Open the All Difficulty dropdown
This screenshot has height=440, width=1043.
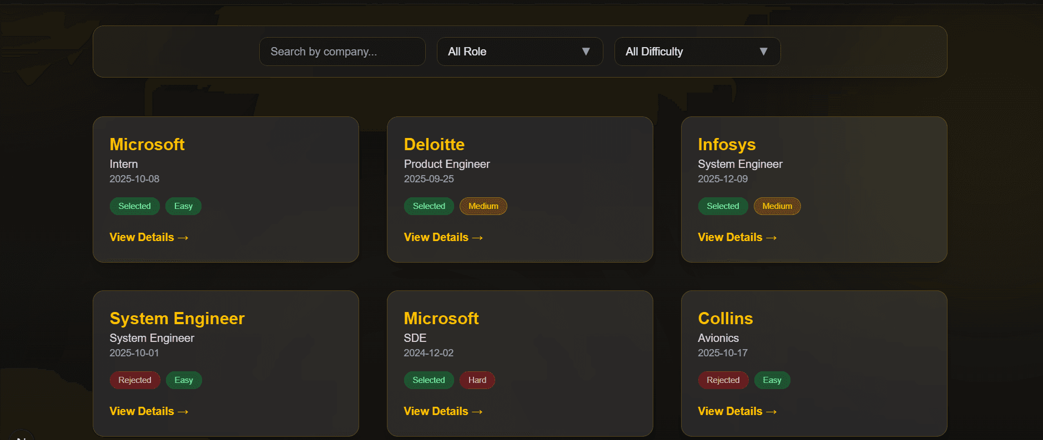[697, 52]
